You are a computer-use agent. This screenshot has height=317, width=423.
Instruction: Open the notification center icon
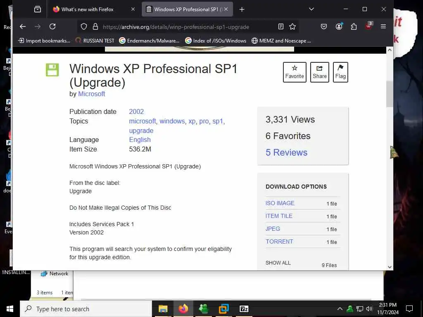tap(409, 309)
